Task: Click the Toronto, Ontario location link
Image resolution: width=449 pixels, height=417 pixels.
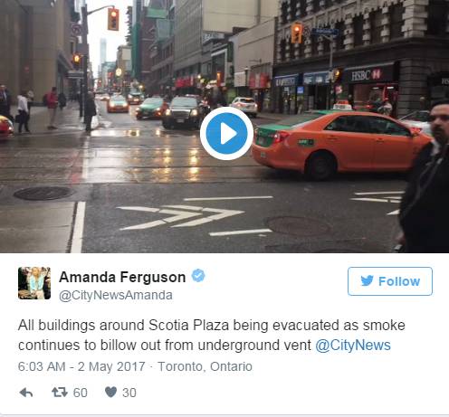Action: pos(205,366)
